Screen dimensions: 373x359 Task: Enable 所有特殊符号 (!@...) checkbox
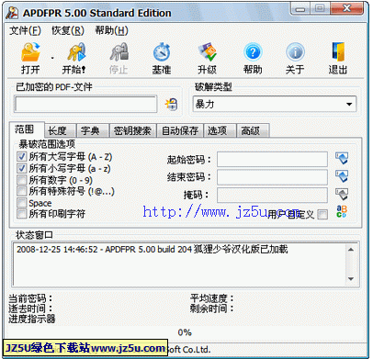click(x=22, y=191)
